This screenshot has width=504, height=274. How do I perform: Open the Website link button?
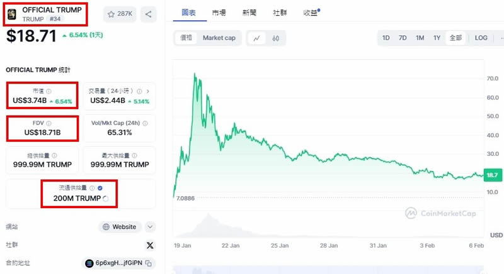click(x=120, y=227)
